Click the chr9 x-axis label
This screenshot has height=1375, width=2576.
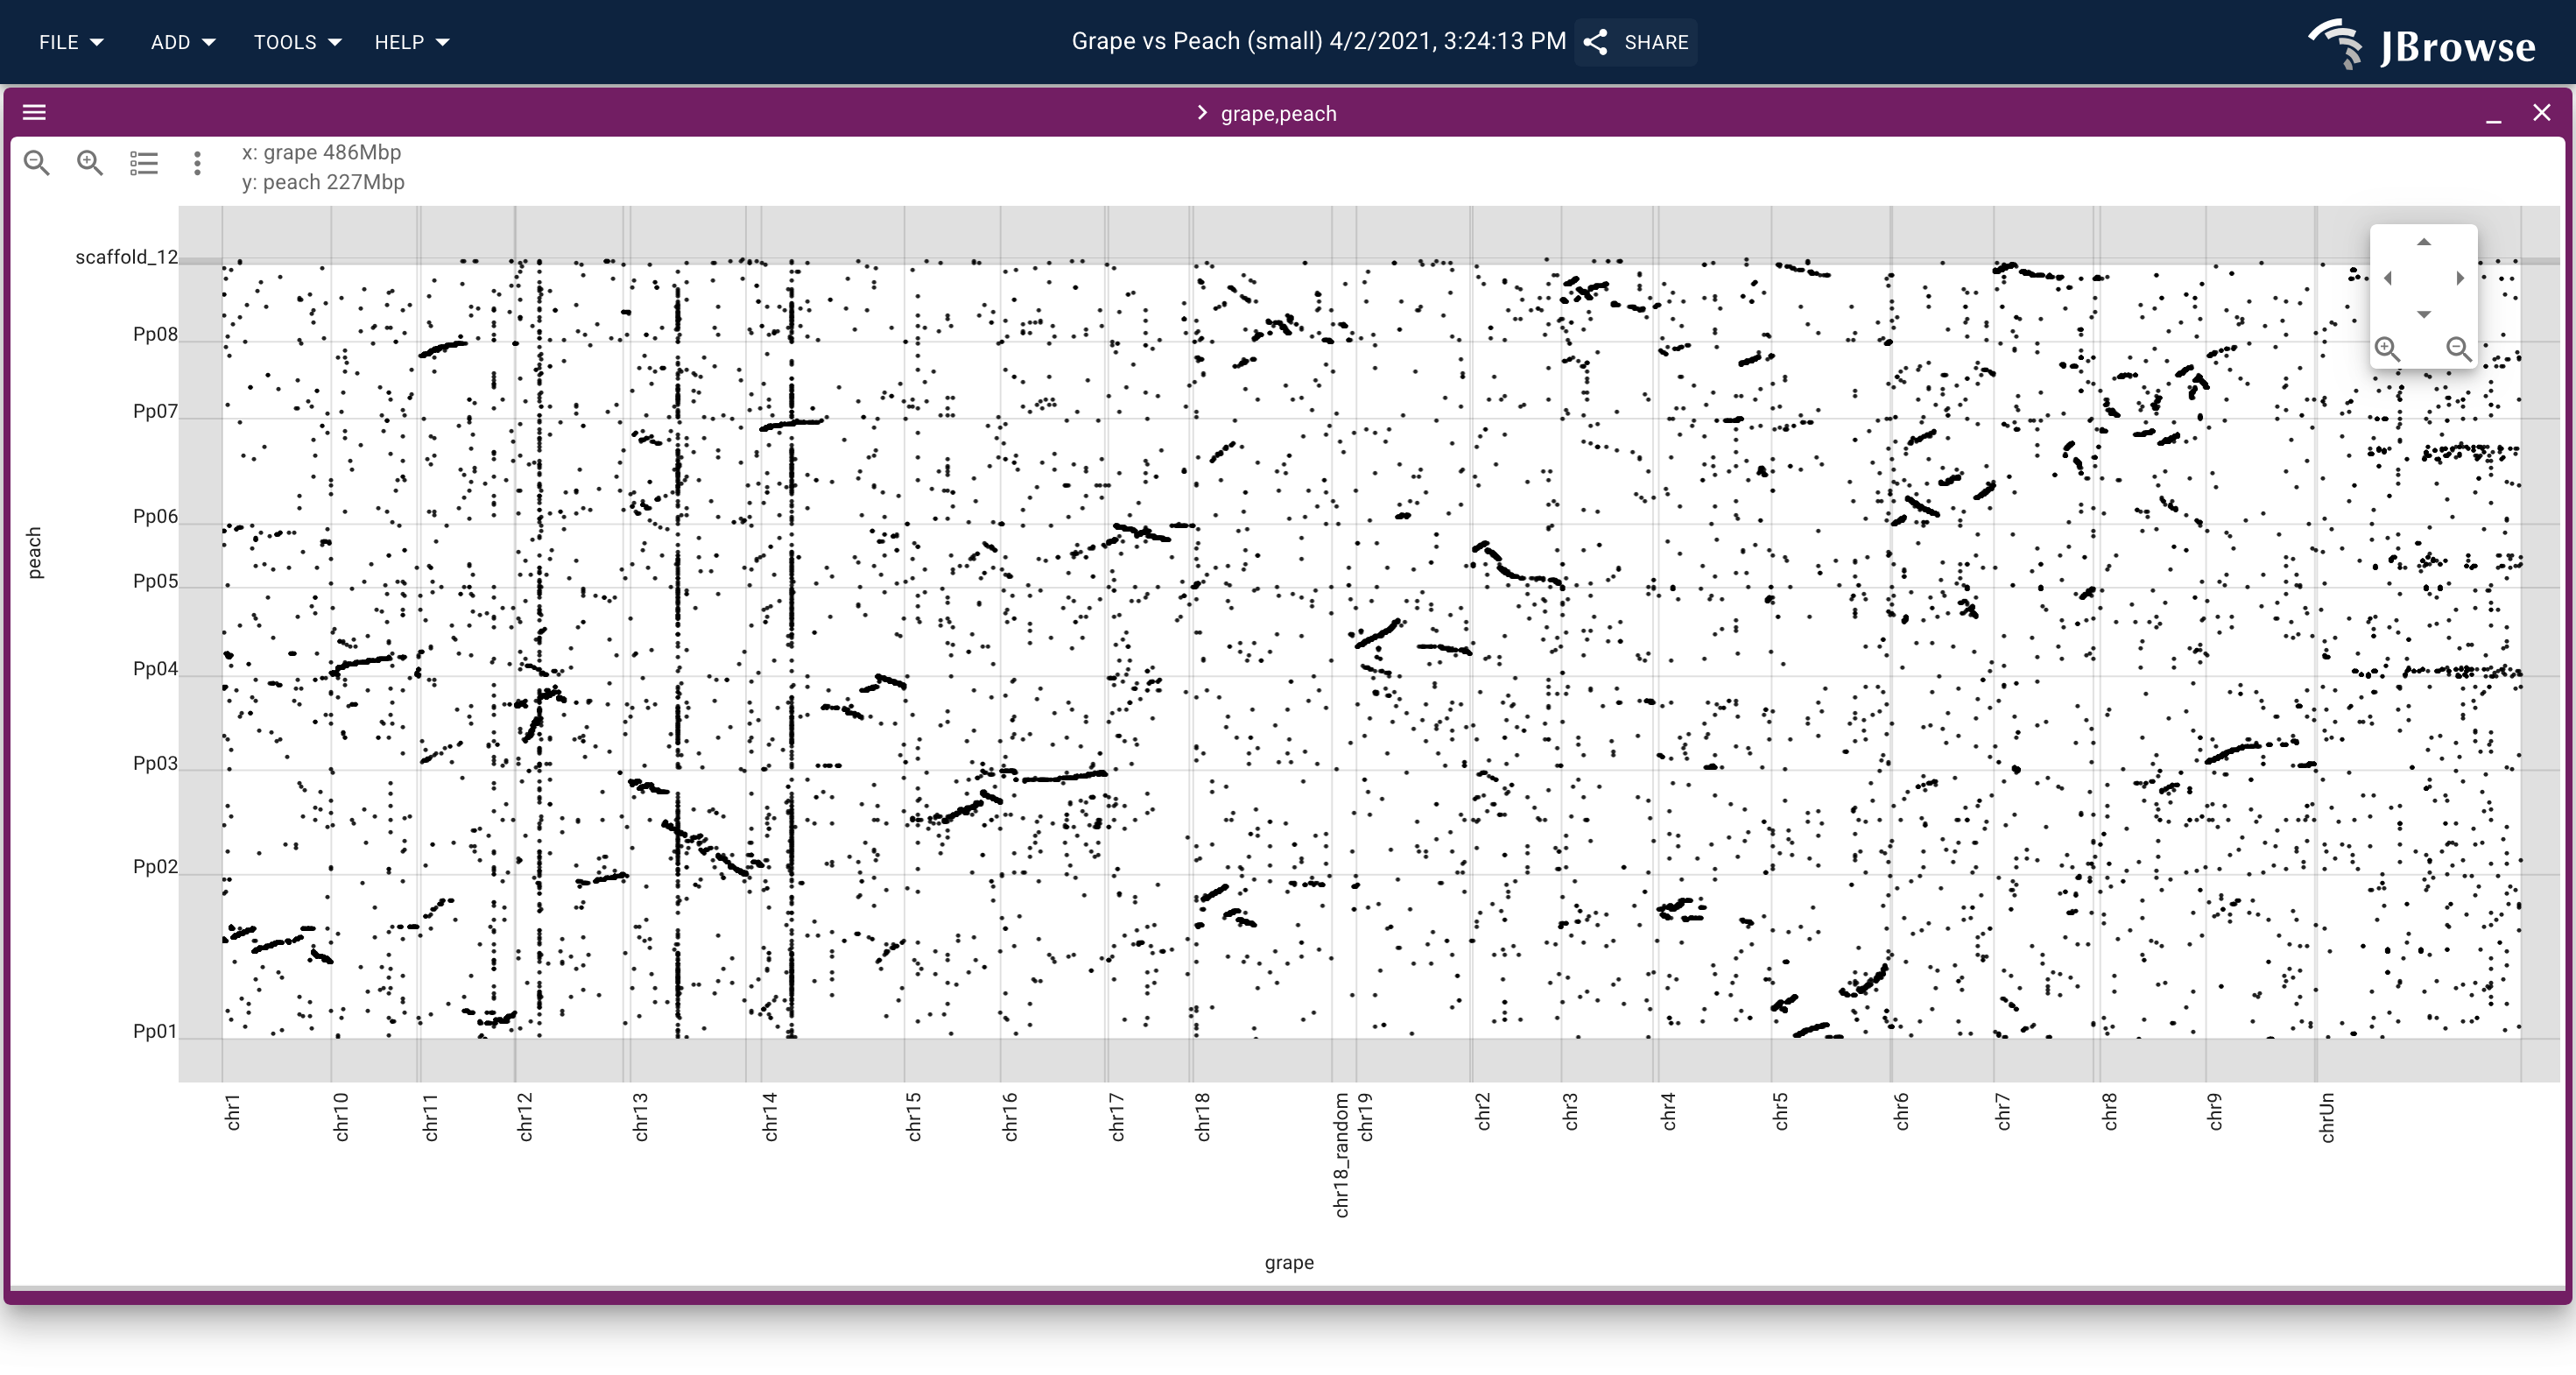pos(2214,1112)
